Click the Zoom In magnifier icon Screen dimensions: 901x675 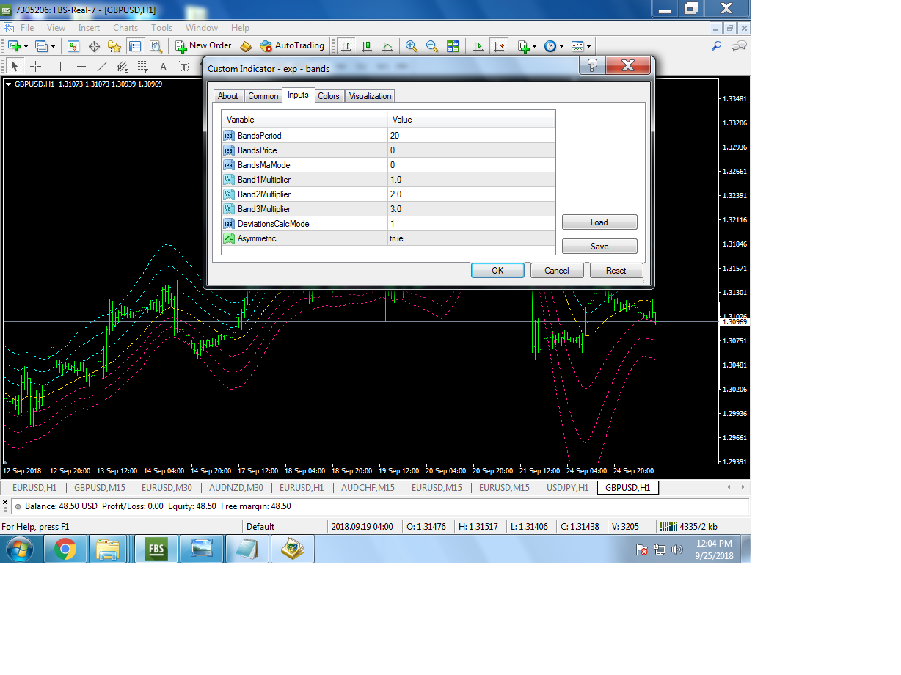click(412, 46)
